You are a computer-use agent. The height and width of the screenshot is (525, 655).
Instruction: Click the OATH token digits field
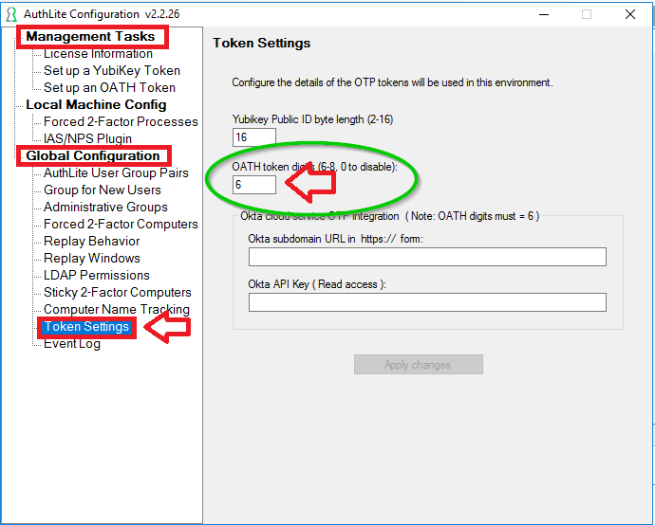[253, 184]
